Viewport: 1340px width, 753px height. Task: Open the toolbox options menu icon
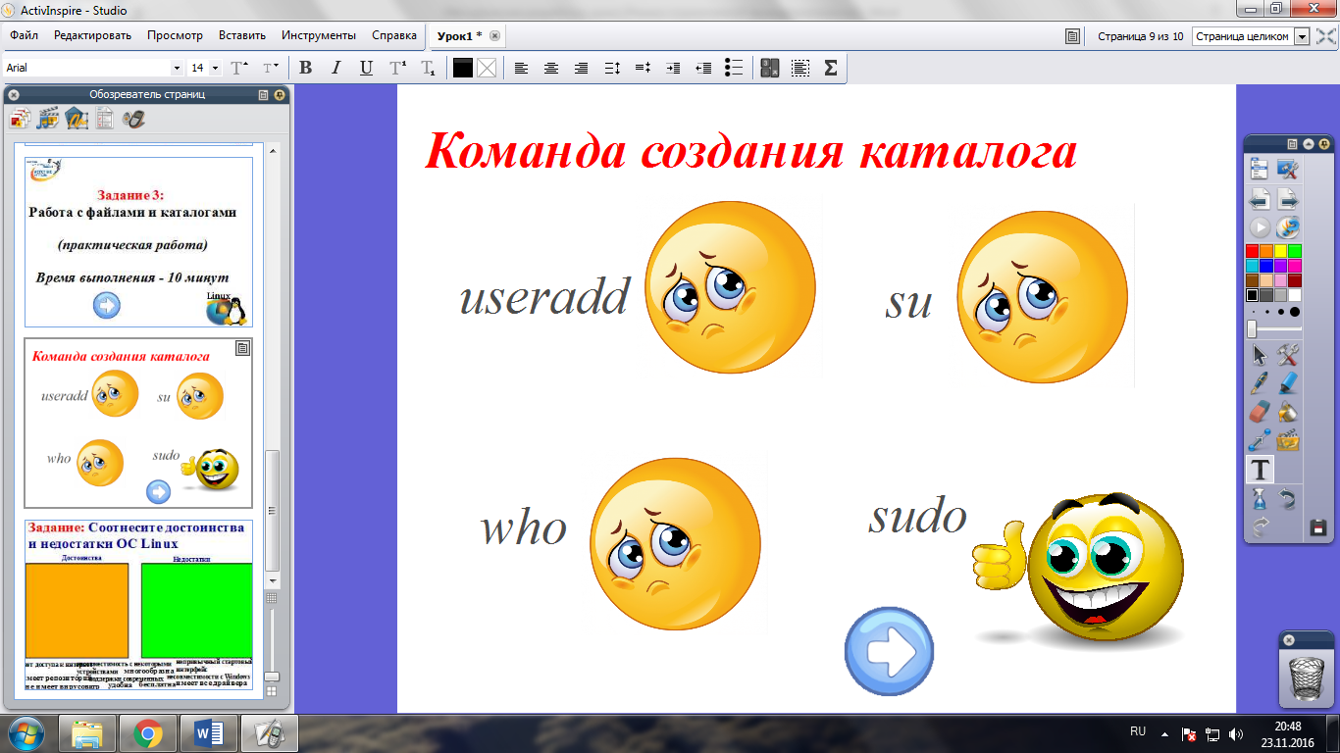click(1292, 143)
